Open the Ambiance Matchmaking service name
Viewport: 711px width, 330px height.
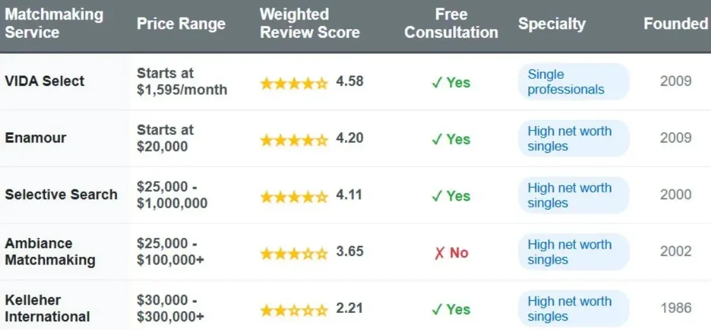pyautogui.click(x=50, y=252)
